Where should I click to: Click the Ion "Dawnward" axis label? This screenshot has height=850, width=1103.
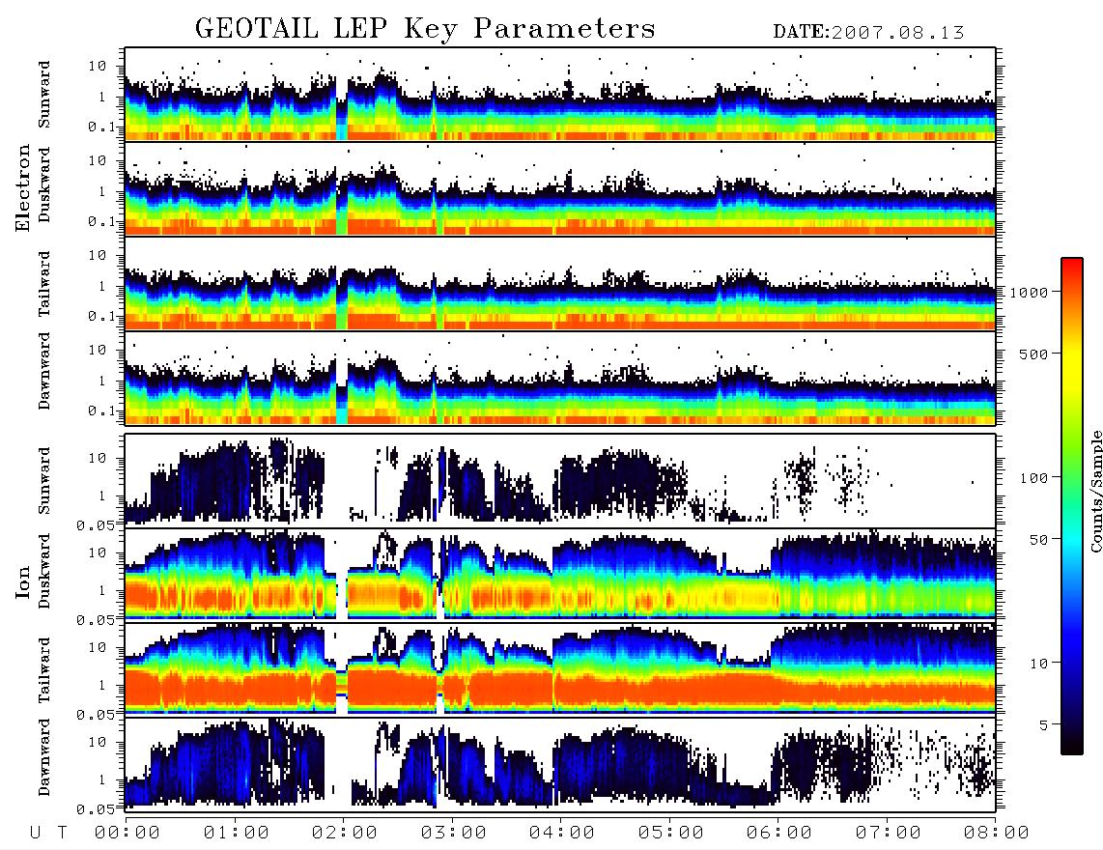pyautogui.click(x=44, y=756)
